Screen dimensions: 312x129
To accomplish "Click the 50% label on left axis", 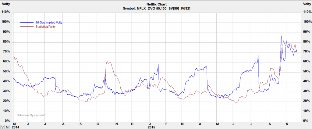I will 6,71.
